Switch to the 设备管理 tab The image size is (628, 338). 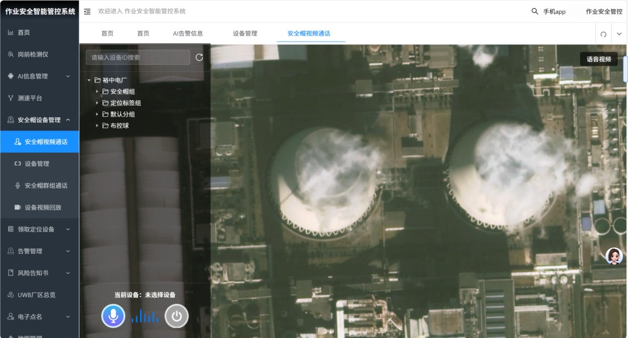pyautogui.click(x=245, y=34)
